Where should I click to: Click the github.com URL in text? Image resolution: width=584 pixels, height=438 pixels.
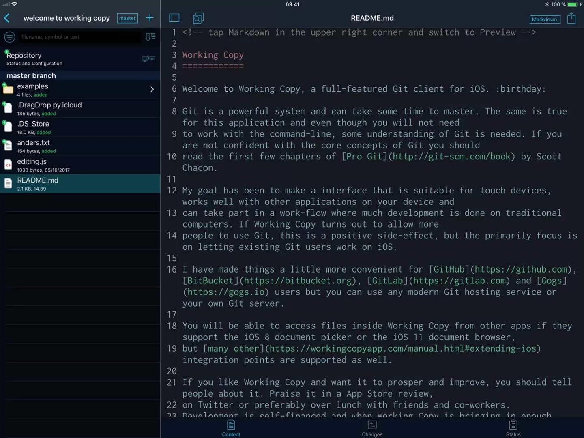[521, 269]
